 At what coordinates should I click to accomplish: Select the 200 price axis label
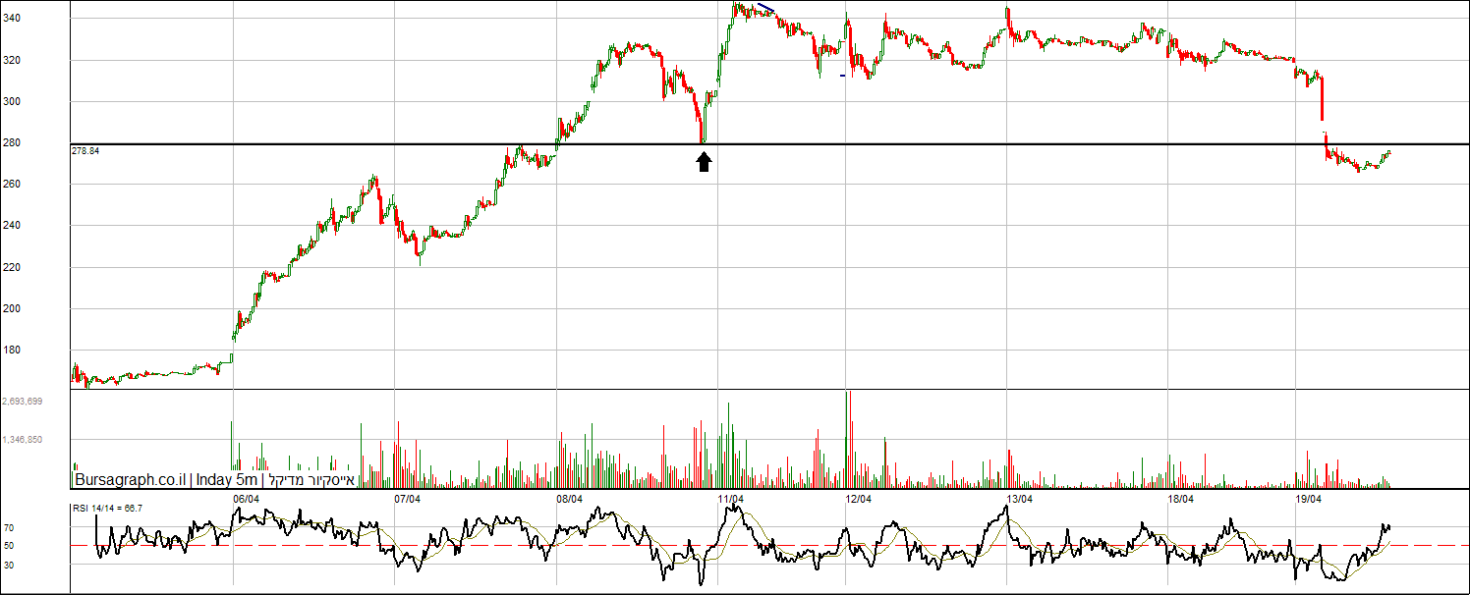pos(11,308)
